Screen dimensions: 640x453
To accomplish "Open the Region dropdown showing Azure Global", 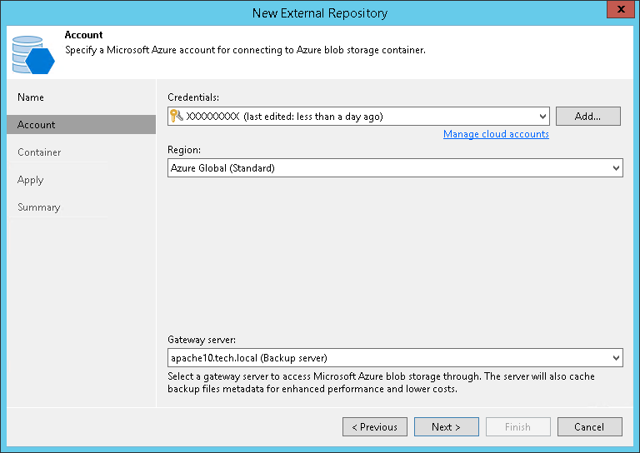I will (616, 168).
